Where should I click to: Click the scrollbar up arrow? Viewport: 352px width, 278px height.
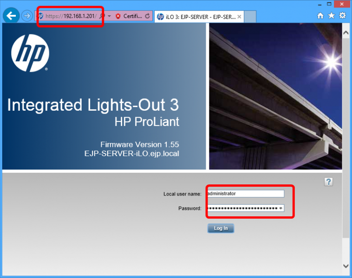click(x=346, y=33)
